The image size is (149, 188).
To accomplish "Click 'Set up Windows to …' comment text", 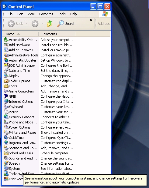I will coord(56,60).
